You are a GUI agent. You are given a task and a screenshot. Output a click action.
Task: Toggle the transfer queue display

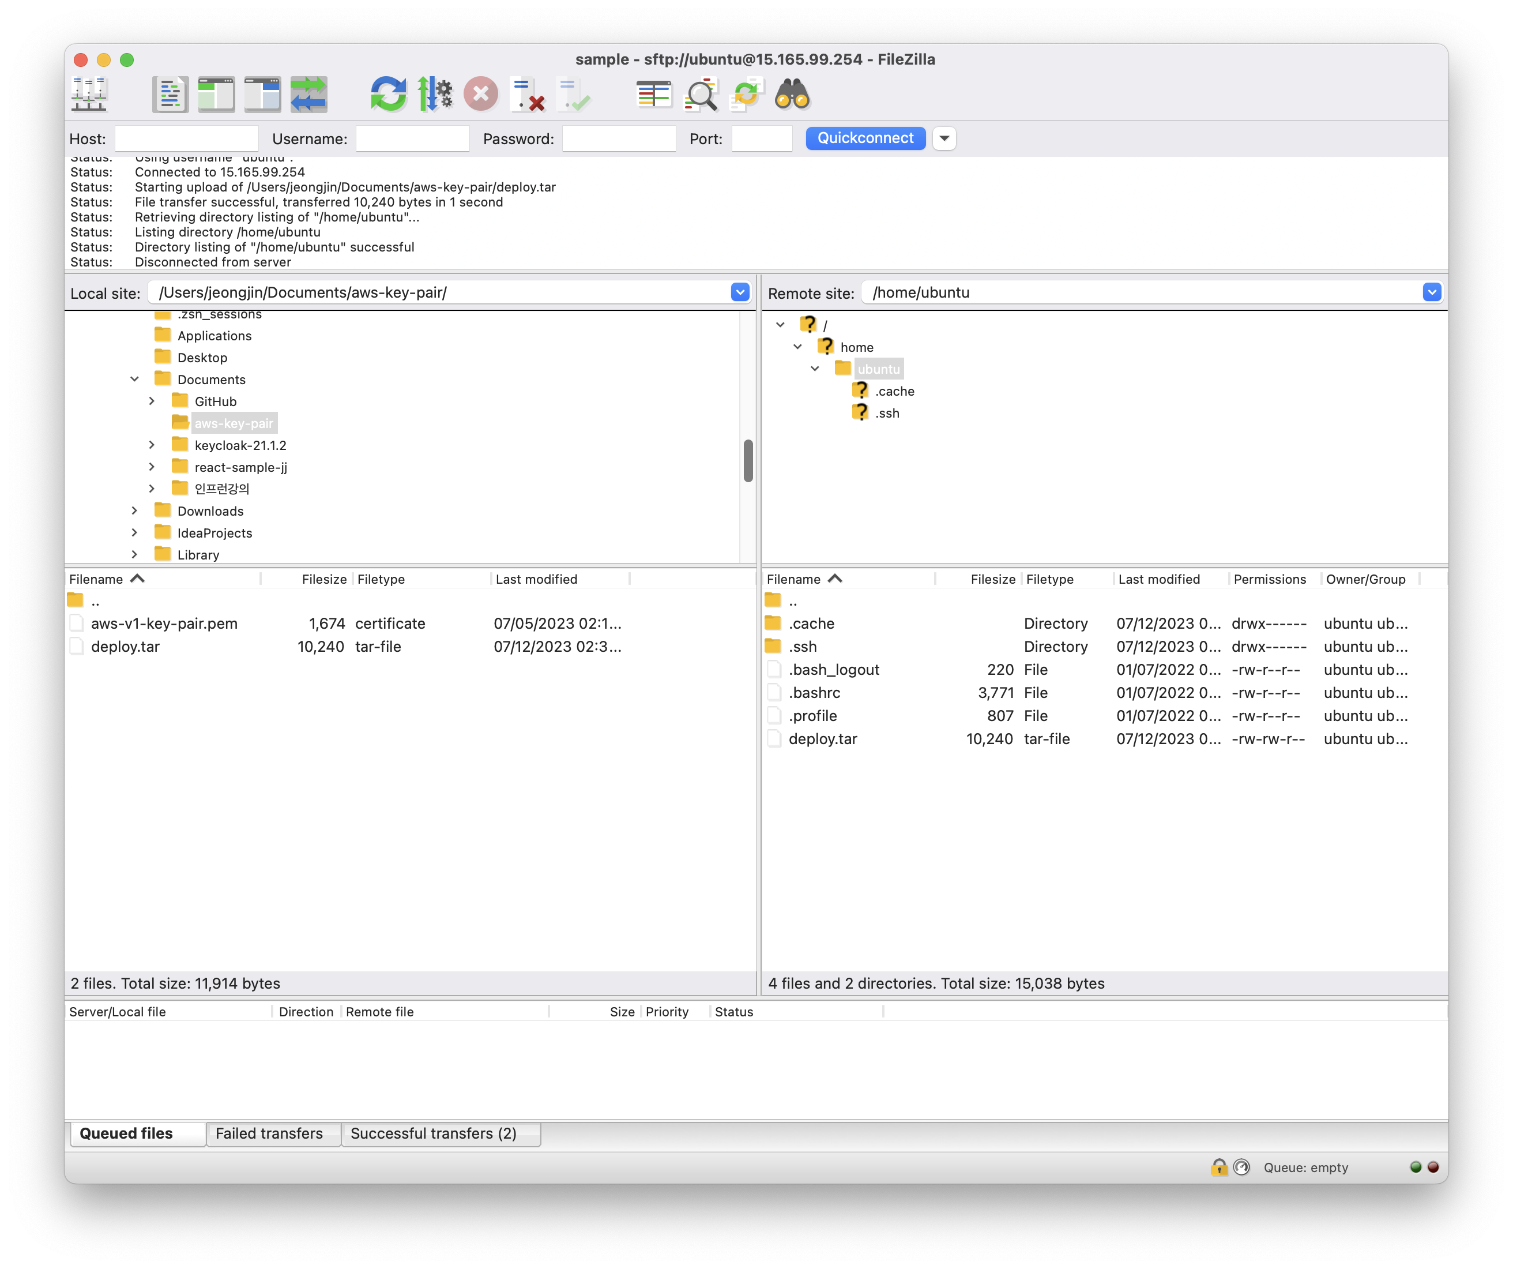click(x=308, y=95)
